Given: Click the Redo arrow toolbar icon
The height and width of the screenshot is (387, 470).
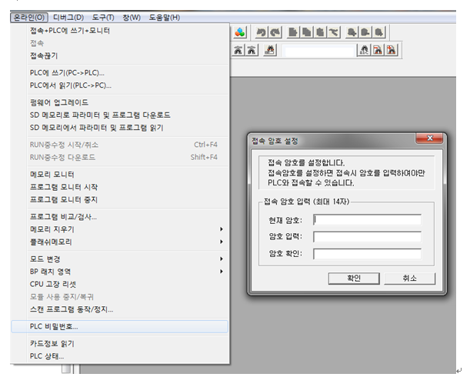Looking at the screenshot, I should coord(275,32).
